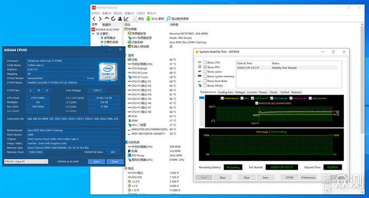The image size is (369, 198).
Task: Click the 主板名称 motherboard row icon
Action: click(130, 42)
